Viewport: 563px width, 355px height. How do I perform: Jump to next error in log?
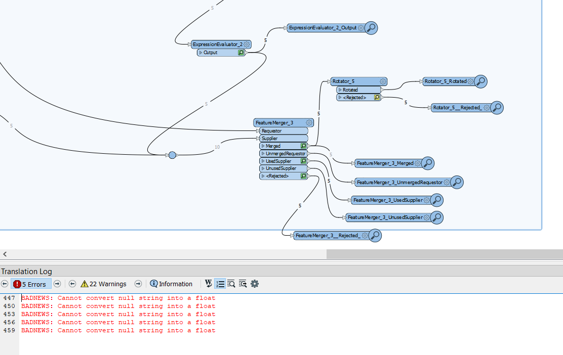(57, 284)
